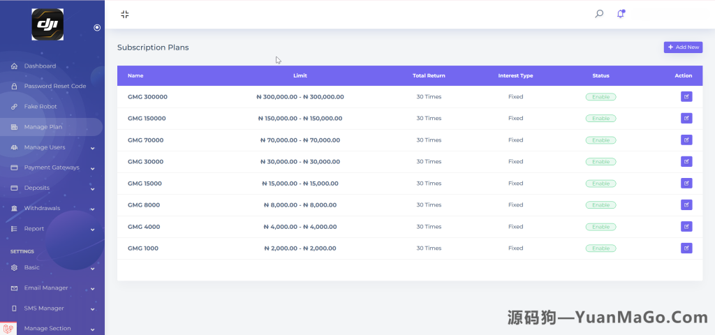This screenshot has width=715, height=335.
Task: Click the Subscription Plans heading
Action: pos(153,47)
